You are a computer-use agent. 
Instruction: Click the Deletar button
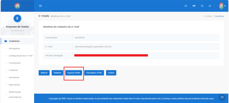pos(58,73)
